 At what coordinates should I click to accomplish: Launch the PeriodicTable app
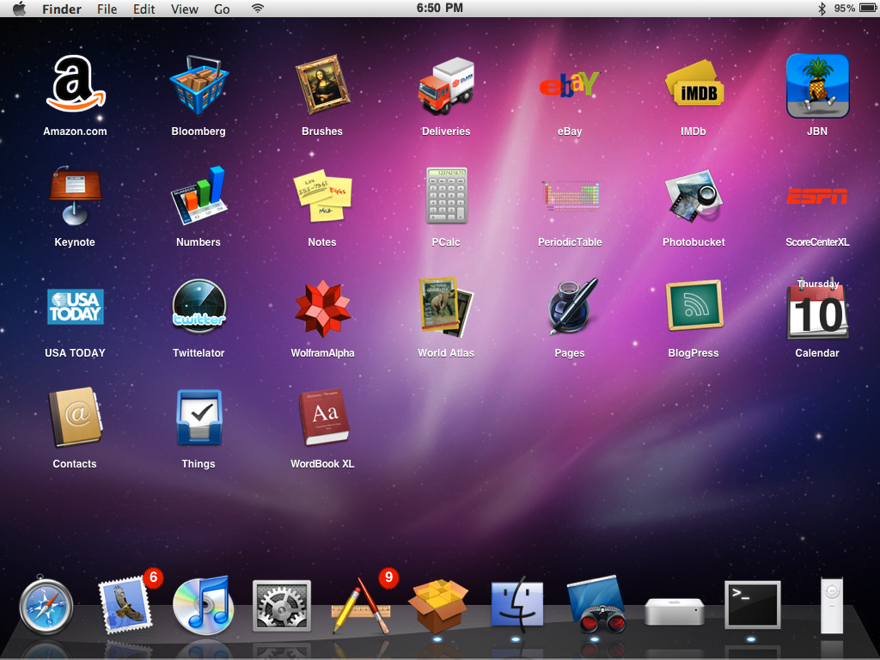[571, 195]
